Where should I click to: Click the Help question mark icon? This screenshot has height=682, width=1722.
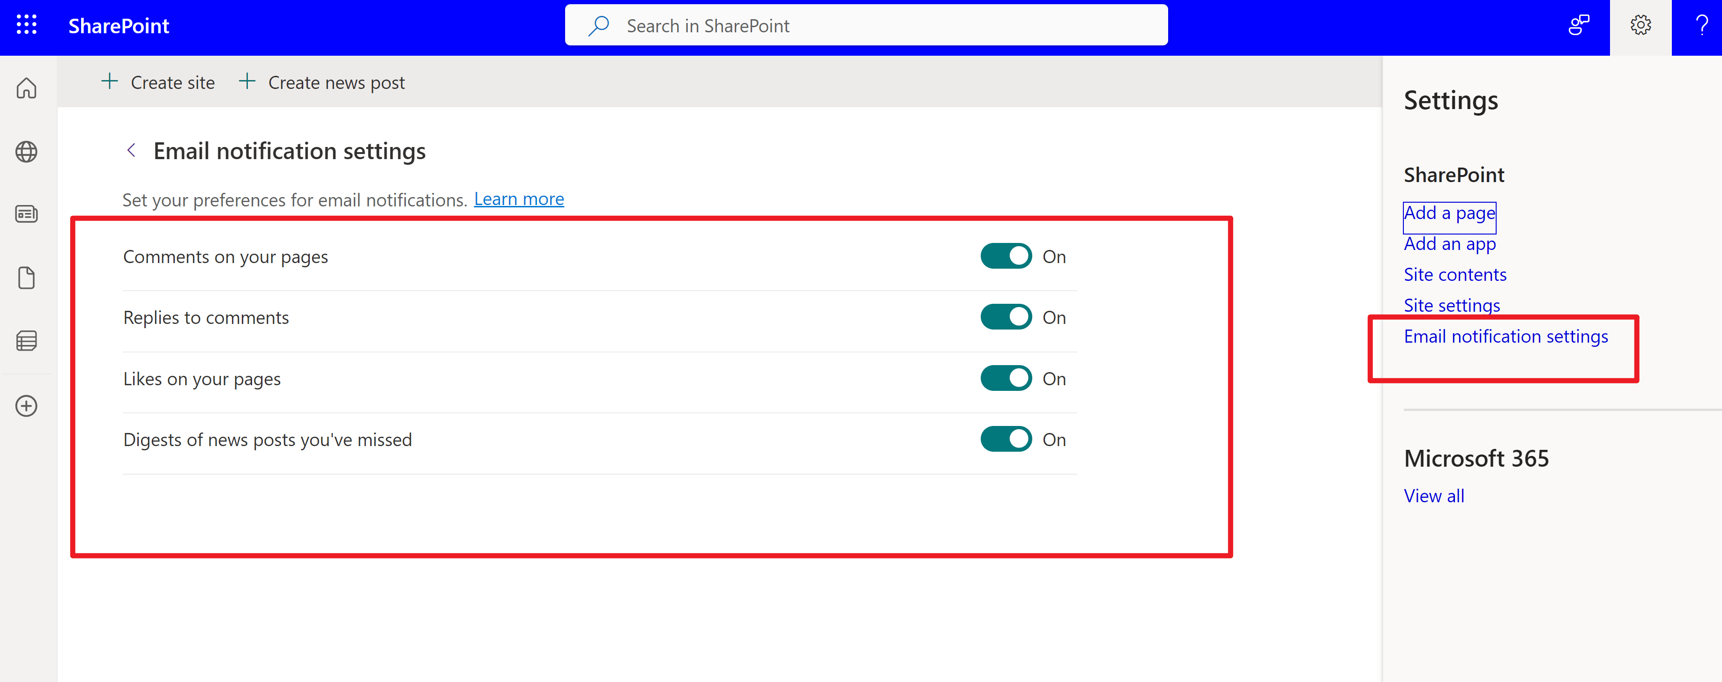1701,25
